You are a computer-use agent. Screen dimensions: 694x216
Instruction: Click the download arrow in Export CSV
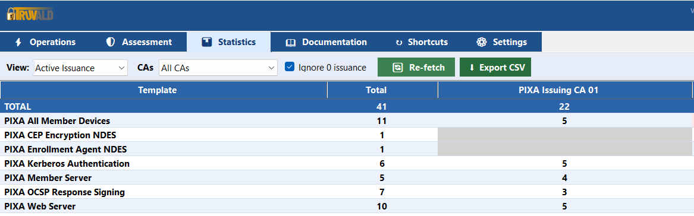coord(472,68)
